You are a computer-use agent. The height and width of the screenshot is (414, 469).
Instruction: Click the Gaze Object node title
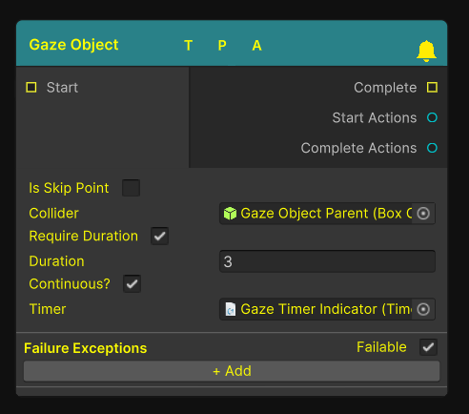point(73,45)
